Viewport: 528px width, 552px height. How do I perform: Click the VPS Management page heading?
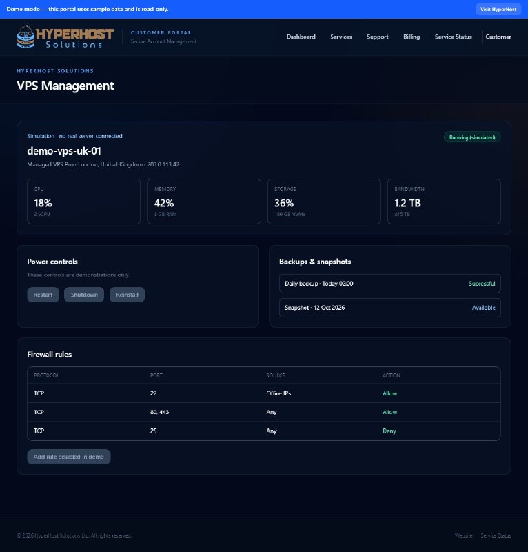(x=65, y=86)
